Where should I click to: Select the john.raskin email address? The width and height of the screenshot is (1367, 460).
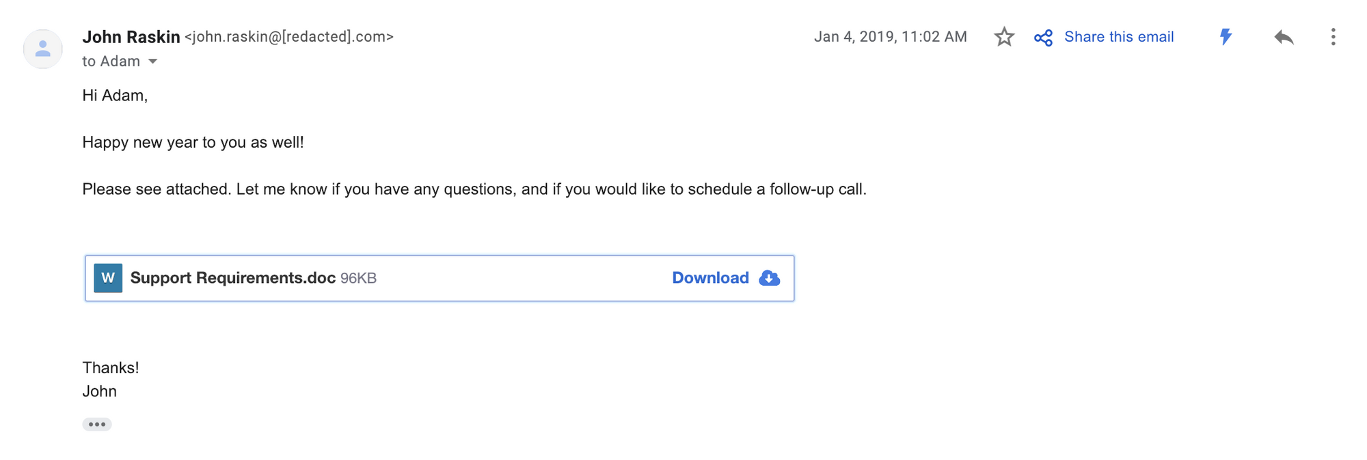[289, 37]
